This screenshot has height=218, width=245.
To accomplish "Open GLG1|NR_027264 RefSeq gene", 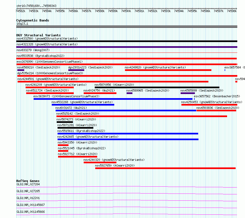I will (28, 184).
